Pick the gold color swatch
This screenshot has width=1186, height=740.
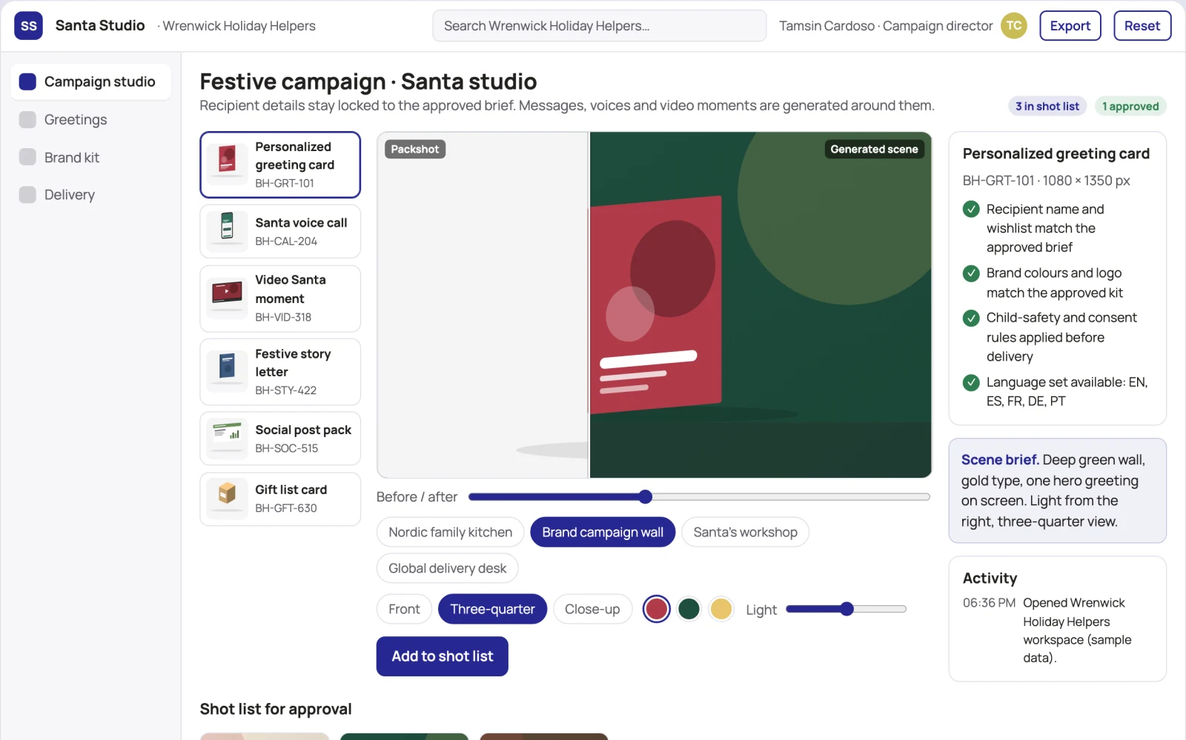721,609
